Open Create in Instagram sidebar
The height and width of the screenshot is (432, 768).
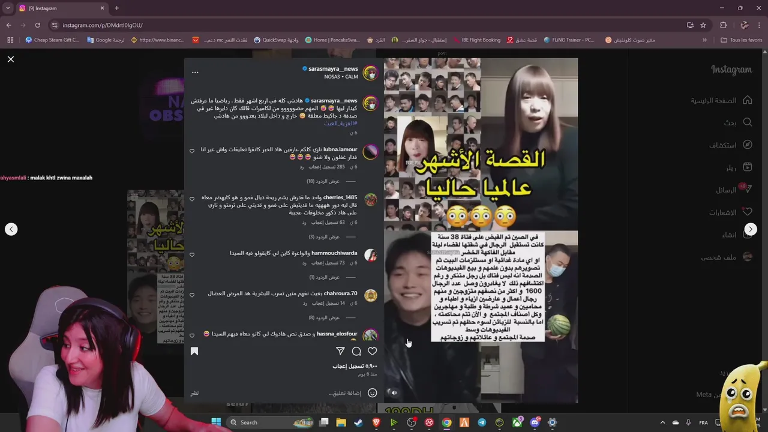coord(737,235)
